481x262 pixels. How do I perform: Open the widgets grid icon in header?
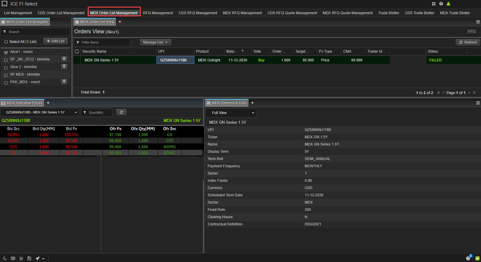tap(433, 4)
